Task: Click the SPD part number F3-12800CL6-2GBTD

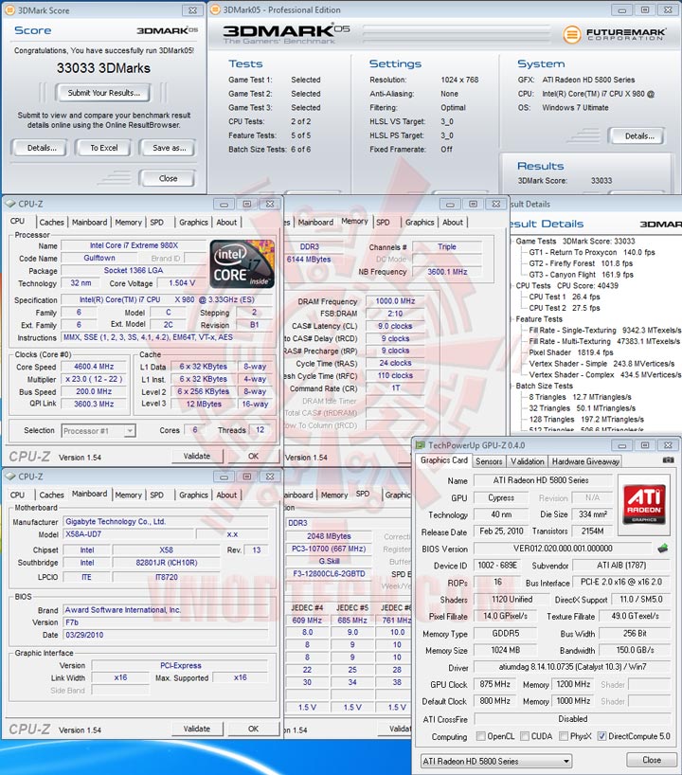Action: (329, 574)
